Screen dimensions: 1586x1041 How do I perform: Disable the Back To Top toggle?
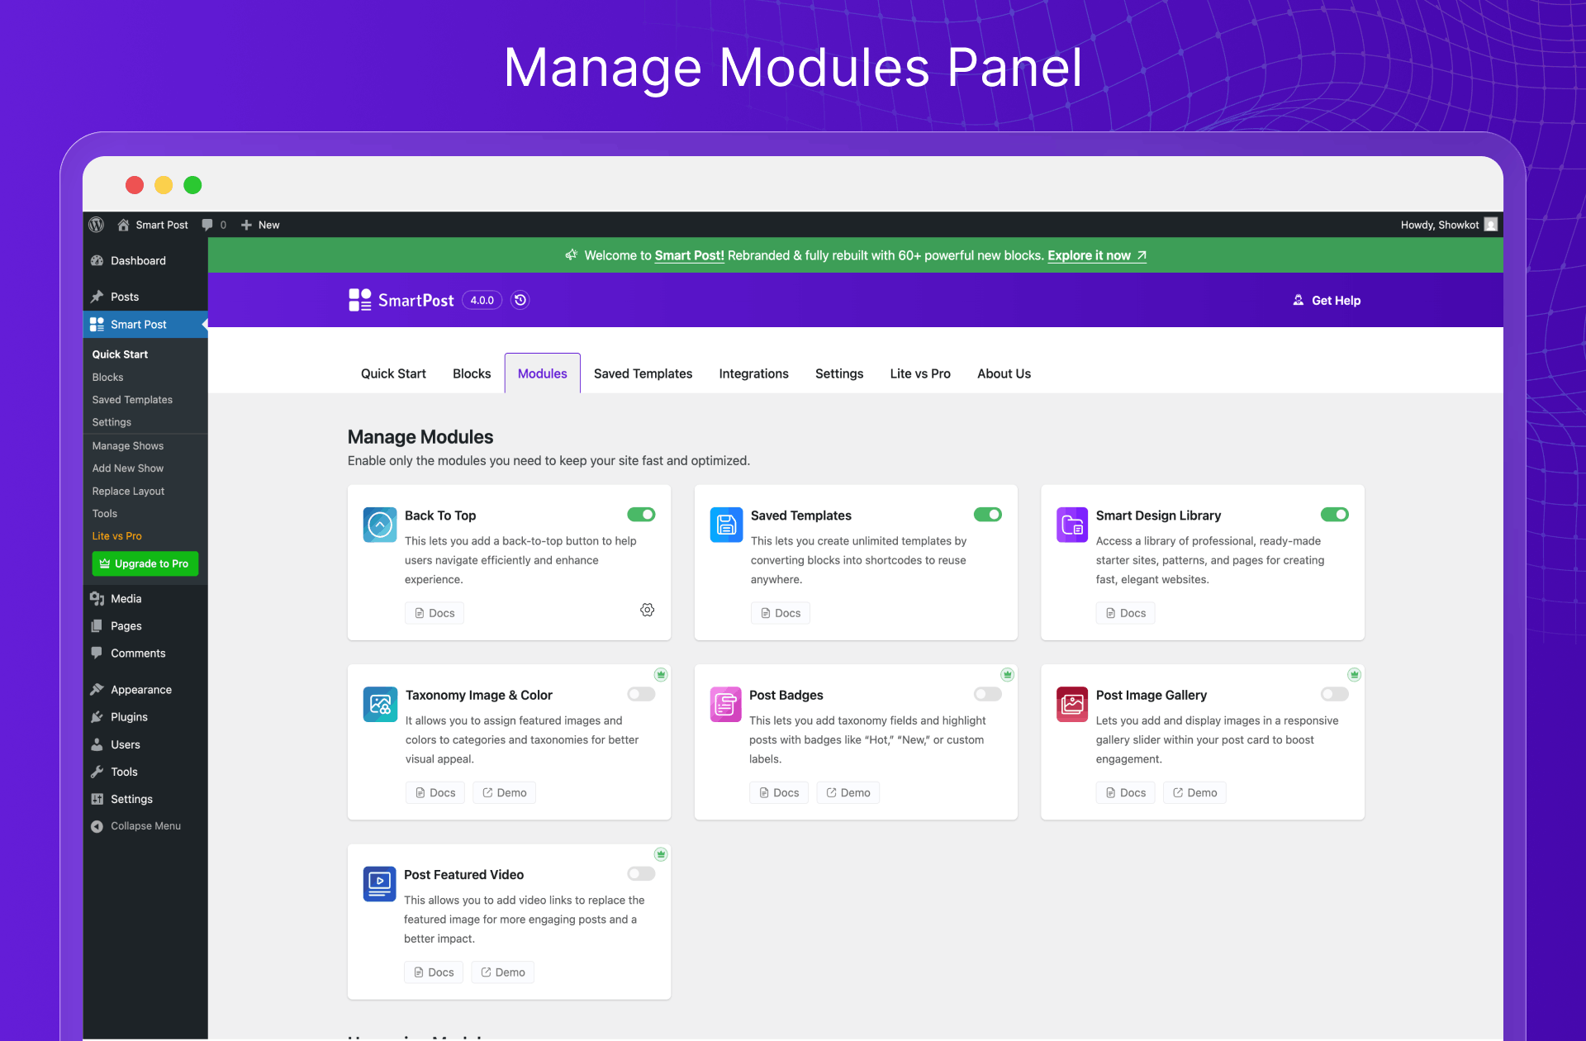(x=641, y=515)
